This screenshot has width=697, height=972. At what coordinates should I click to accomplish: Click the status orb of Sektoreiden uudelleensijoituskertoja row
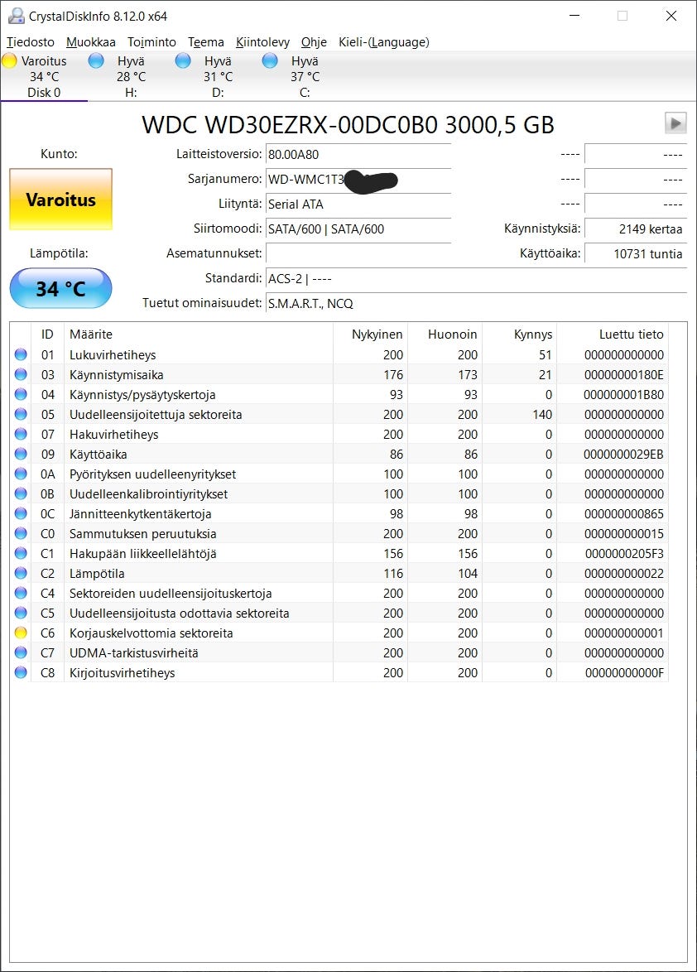[x=21, y=593]
